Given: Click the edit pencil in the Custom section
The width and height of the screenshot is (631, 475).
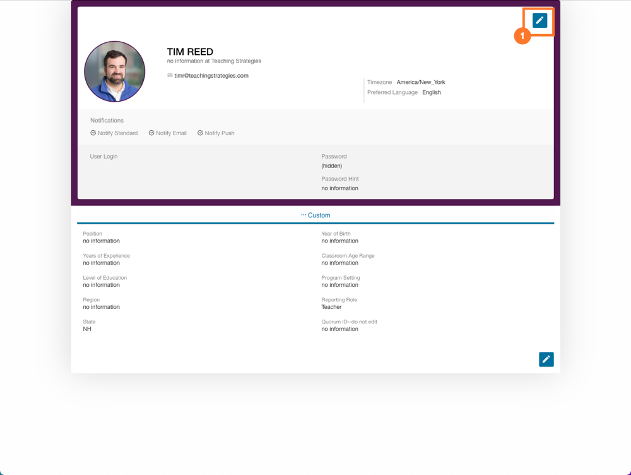Looking at the screenshot, I should pyautogui.click(x=546, y=359).
